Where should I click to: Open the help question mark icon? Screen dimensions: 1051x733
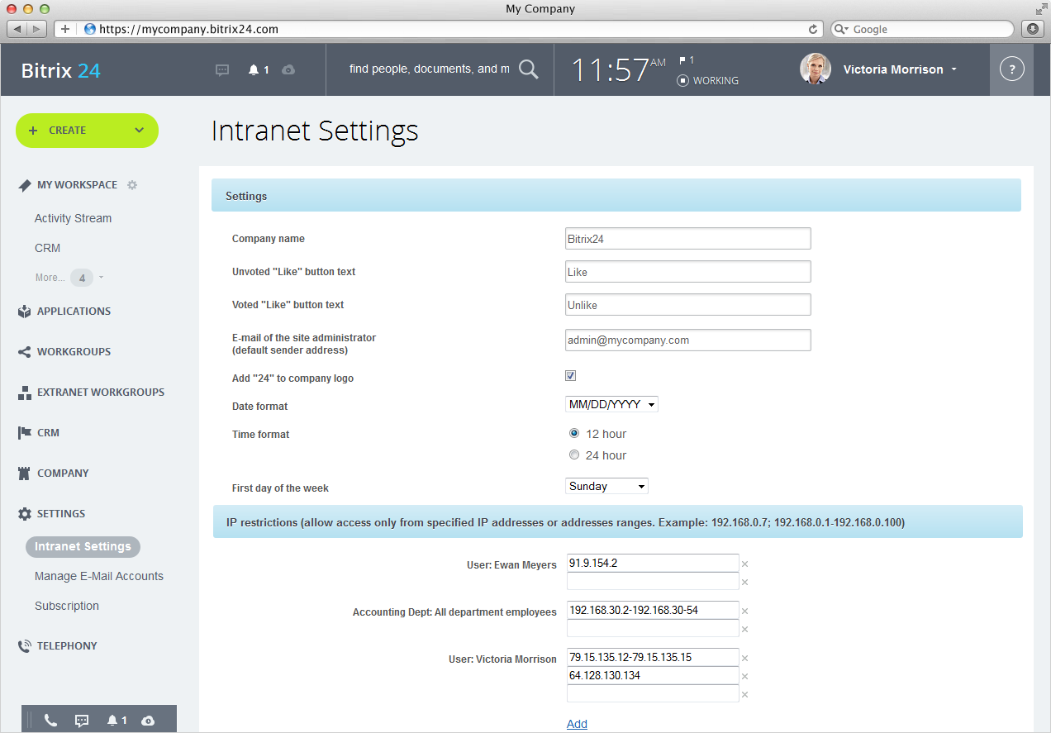click(x=1012, y=69)
